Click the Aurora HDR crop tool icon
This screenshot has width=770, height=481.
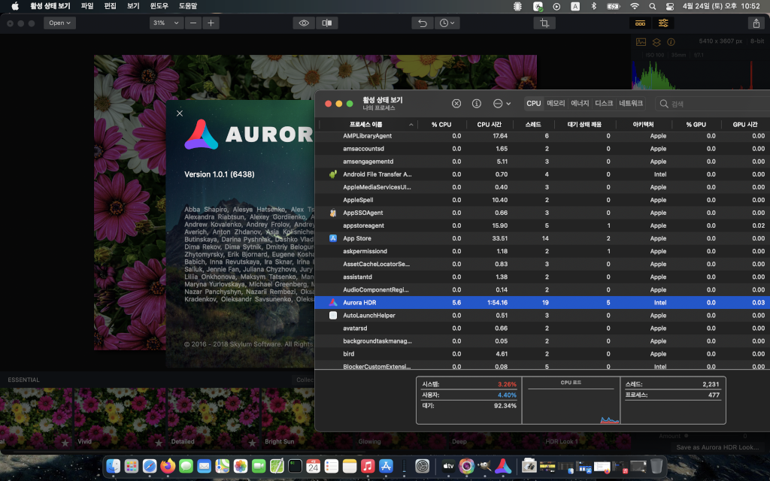tap(544, 23)
